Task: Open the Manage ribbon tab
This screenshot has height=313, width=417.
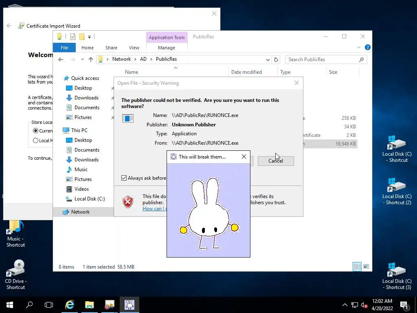Action: coord(167,48)
